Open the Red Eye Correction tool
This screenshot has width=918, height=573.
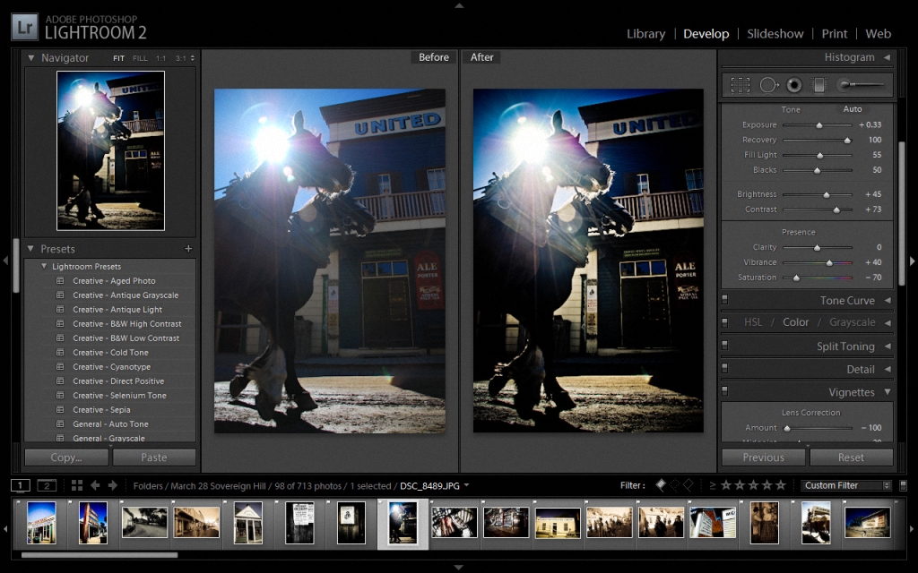(x=794, y=84)
